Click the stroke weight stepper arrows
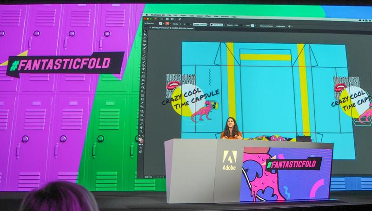 [x=180, y=24]
